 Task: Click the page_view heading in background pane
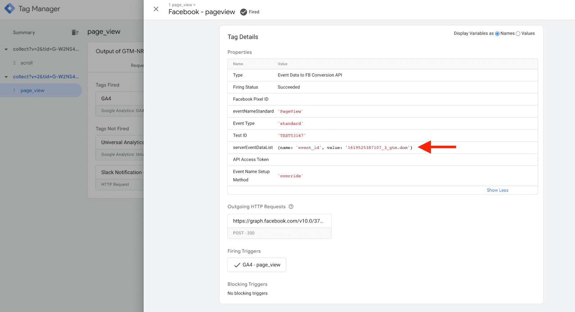[104, 32]
